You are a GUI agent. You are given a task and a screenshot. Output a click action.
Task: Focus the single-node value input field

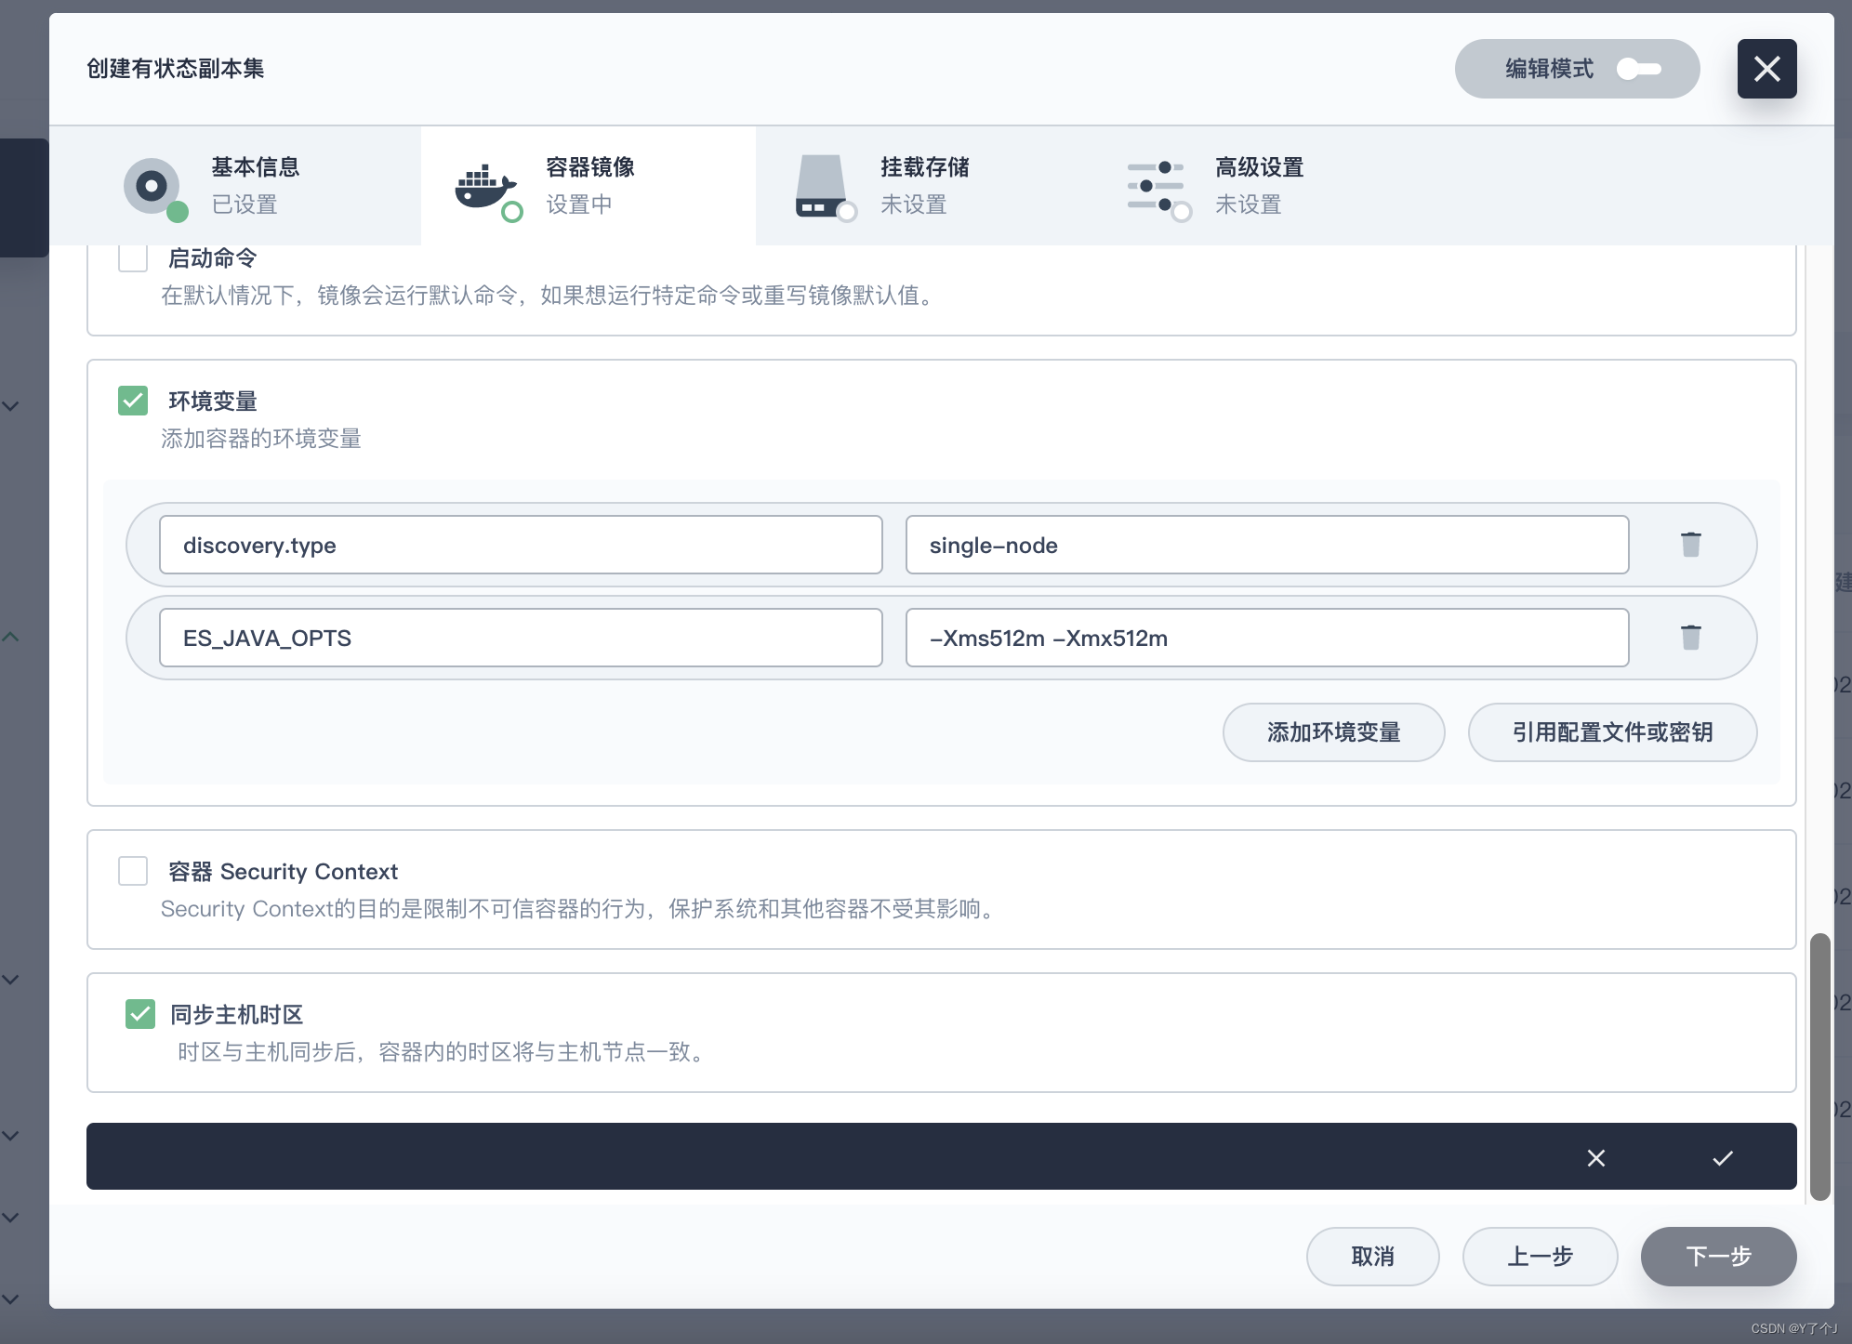pos(1267,545)
